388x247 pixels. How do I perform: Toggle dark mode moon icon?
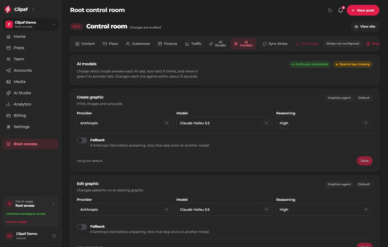[x=330, y=10]
